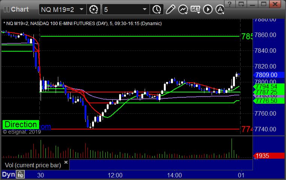This screenshot has height=180, width=286.
Task: Click the Chart window title label
Action: pyautogui.click(x=20, y=9)
